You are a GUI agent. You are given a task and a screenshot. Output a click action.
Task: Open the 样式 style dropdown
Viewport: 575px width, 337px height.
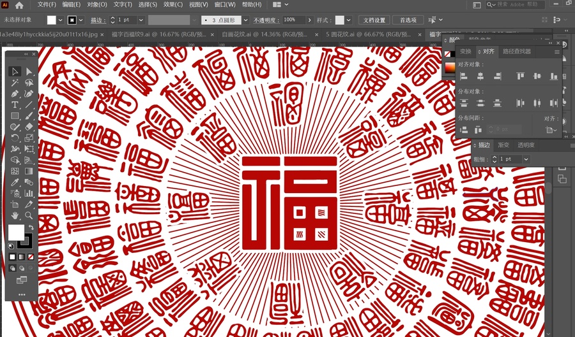[x=349, y=20]
